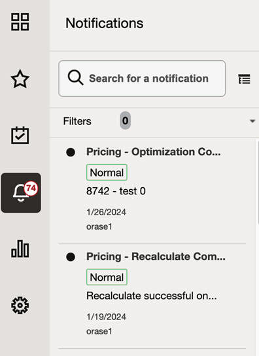Click the Normal tag on Recalculate notification
Screen dimensions: 259x356
pos(107,277)
